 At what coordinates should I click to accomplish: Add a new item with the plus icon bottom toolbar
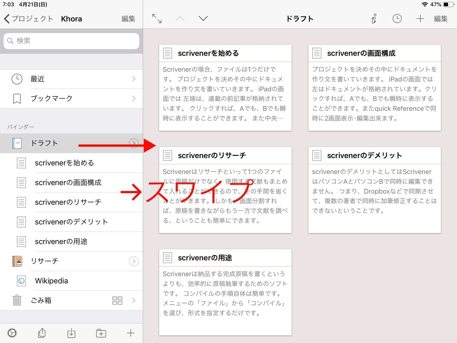(130, 333)
